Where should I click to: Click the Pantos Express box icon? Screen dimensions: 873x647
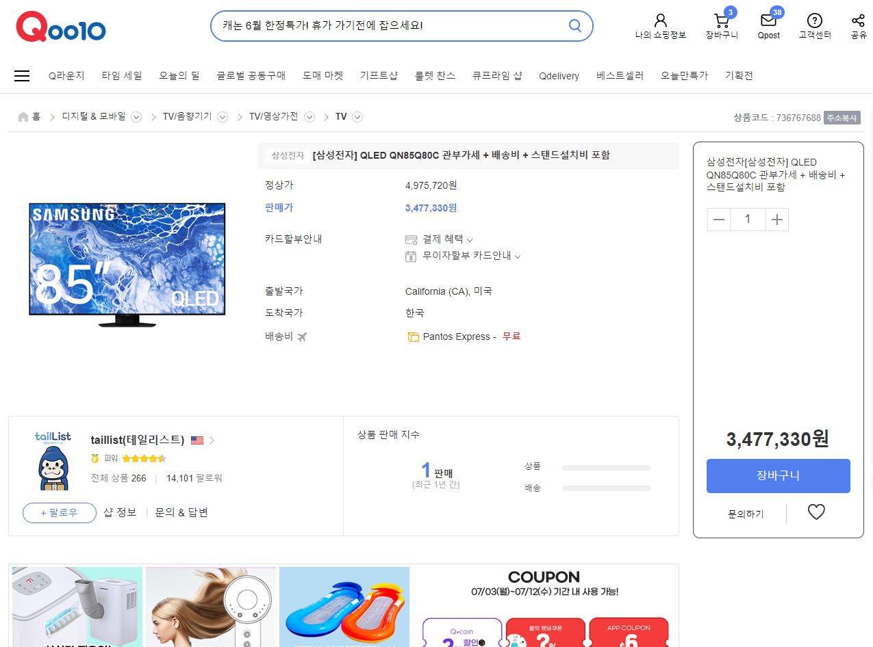point(413,337)
